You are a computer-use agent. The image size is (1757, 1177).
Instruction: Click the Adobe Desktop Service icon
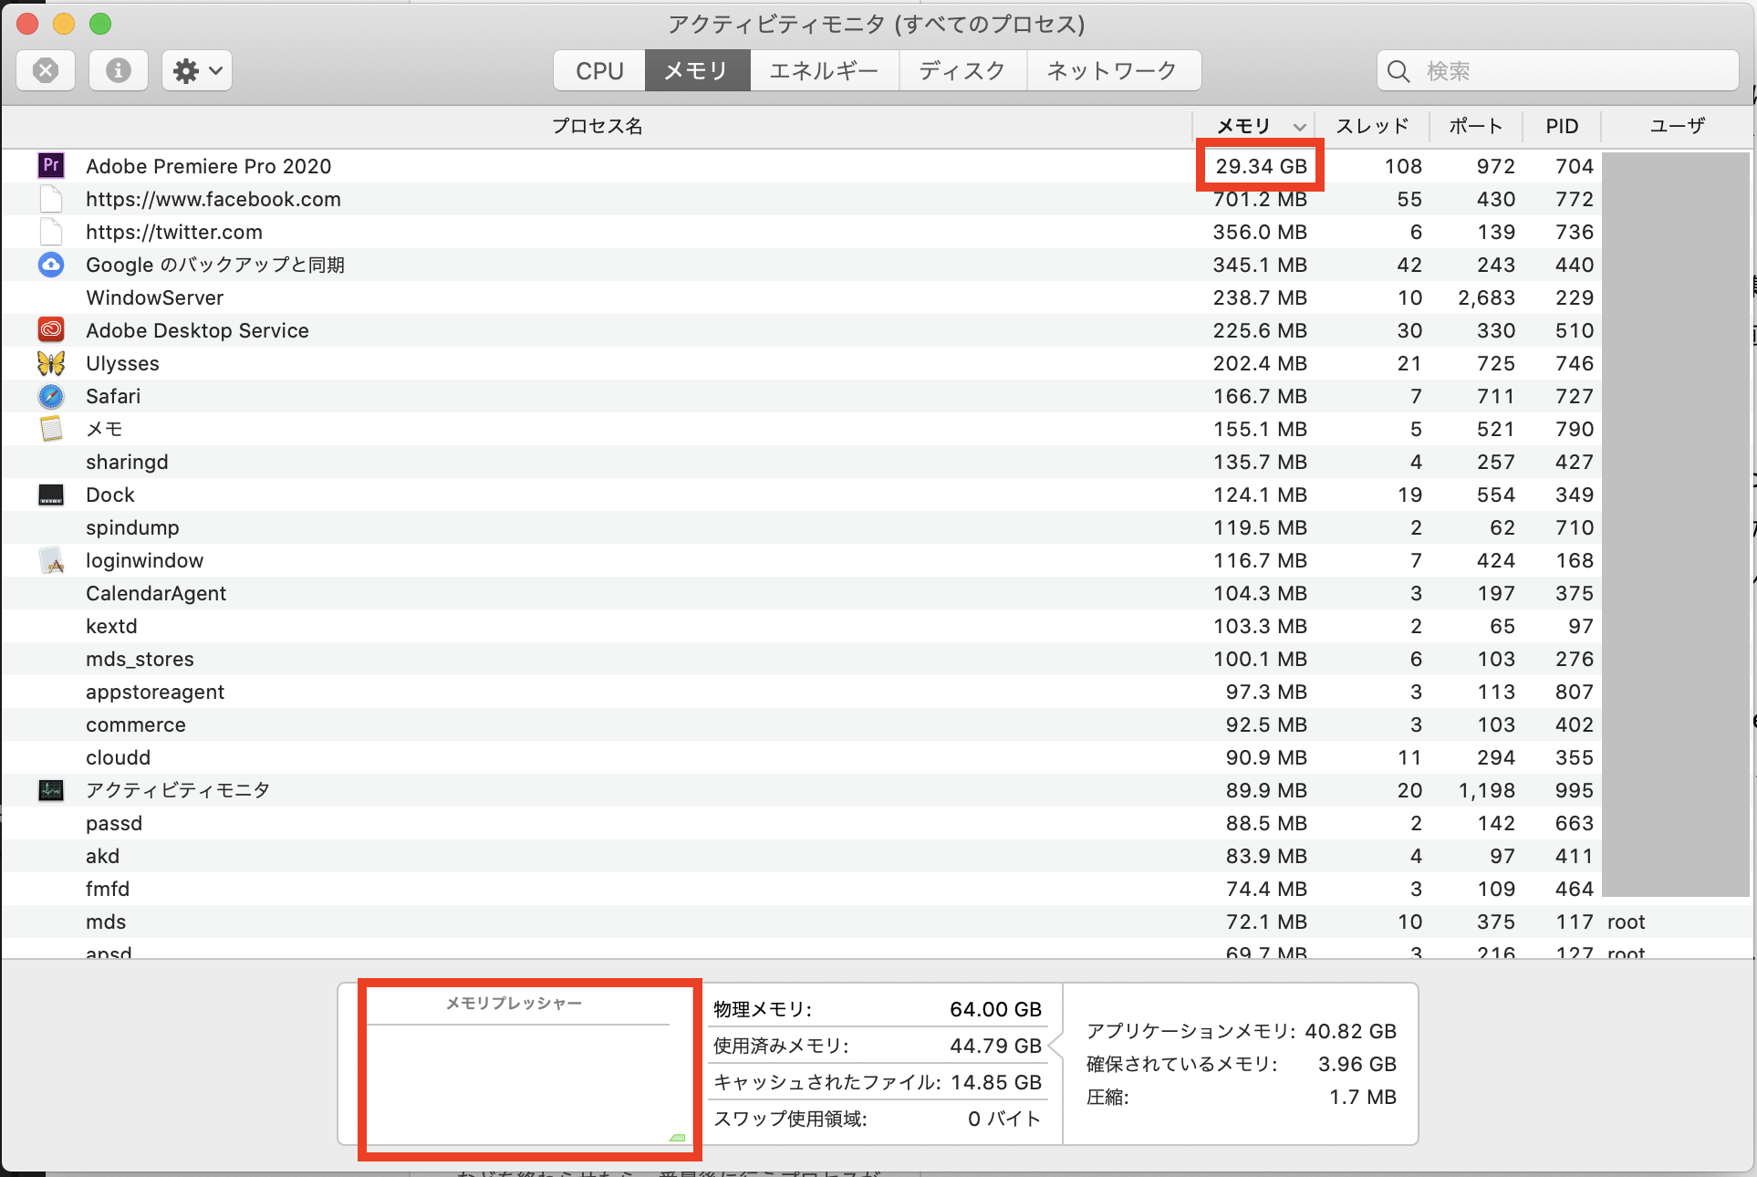click(x=51, y=329)
